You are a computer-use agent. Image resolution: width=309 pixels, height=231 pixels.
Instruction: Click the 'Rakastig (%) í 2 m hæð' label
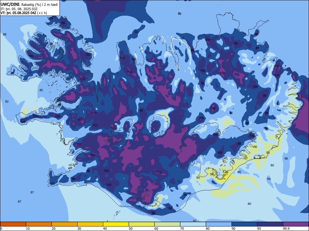tap(40, 5)
